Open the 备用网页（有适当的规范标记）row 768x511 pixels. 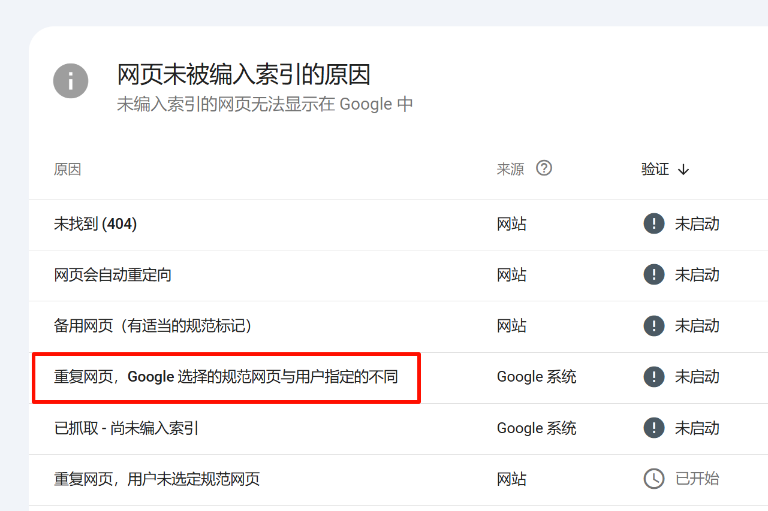[153, 326]
